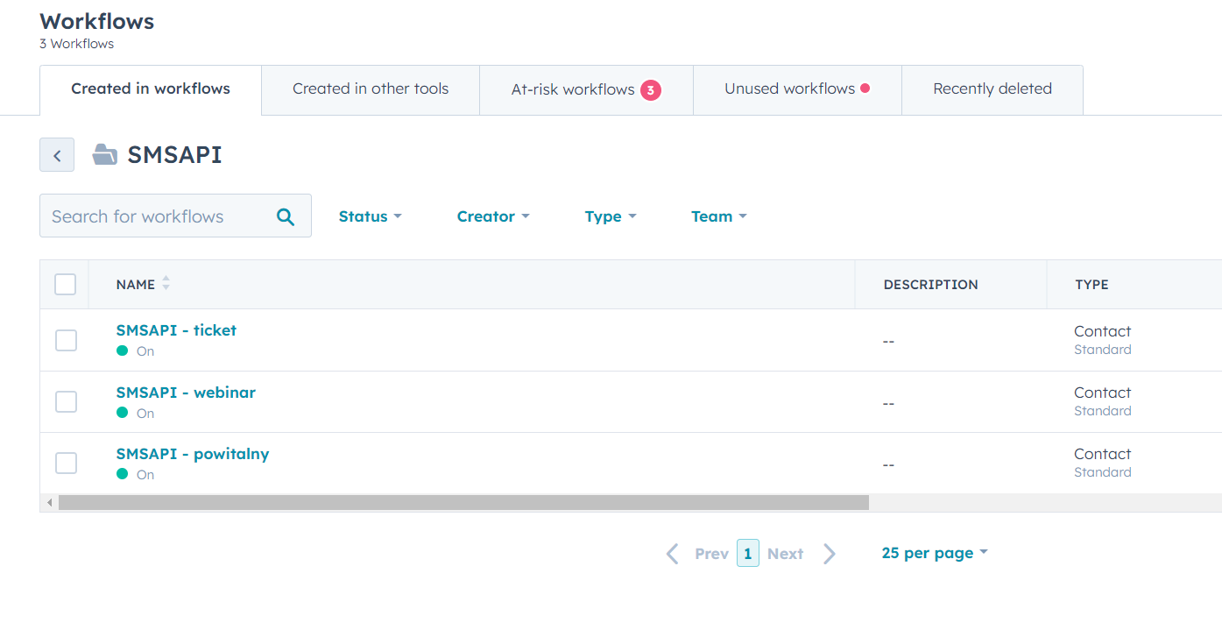1222x623 pixels.
Task: Click the description dashes for SMSAPI - webinar
Action: [888, 403]
